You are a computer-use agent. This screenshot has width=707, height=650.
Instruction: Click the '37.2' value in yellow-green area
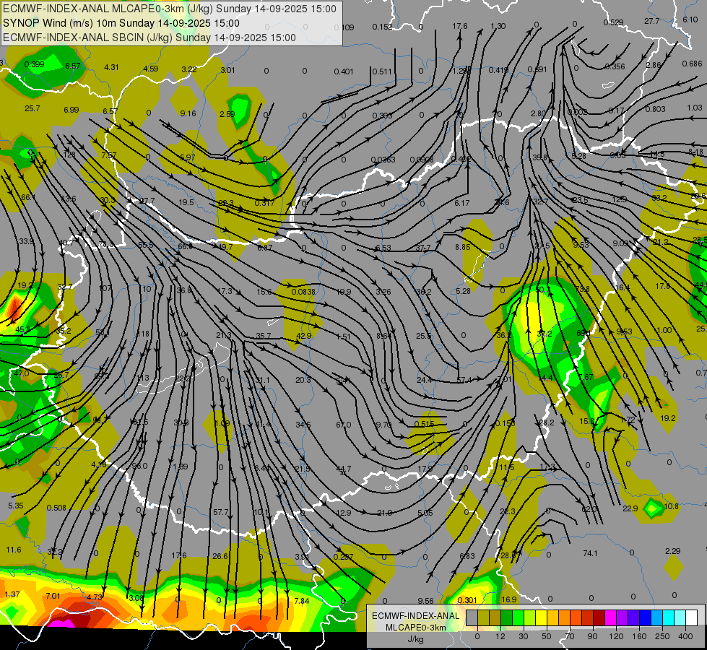(545, 334)
